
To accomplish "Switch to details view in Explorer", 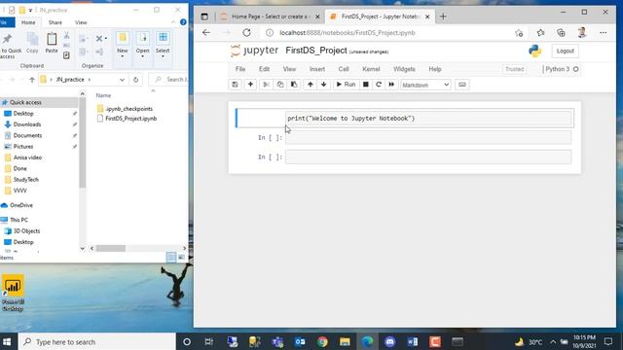I will point(171,258).
